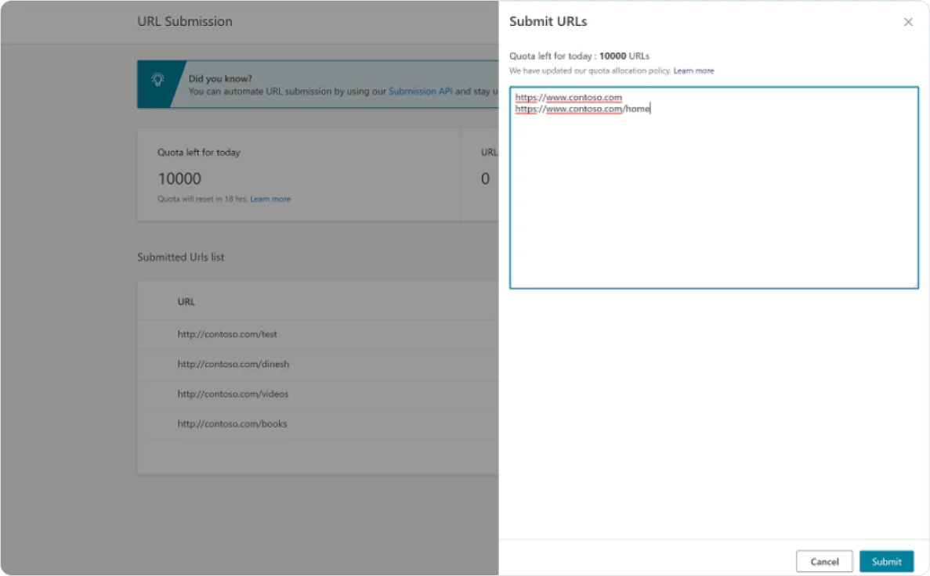The image size is (930, 576).
Task: Open Learn more under quota reset
Action: click(x=270, y=199)
